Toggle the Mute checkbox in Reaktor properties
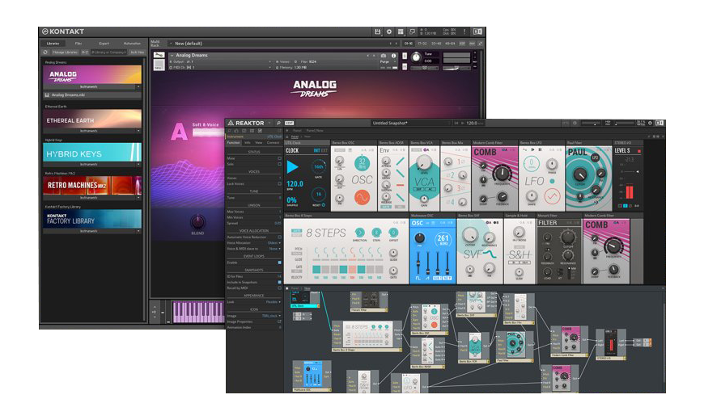The image size is (704, 420). pyautogui.click(x=279, y=158)
